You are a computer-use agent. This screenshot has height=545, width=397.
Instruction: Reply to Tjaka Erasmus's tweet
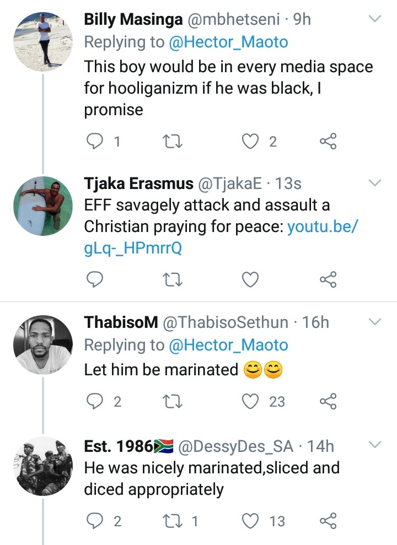pos(94,279)
